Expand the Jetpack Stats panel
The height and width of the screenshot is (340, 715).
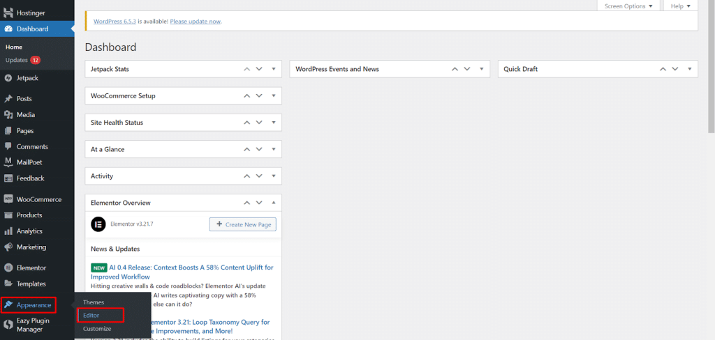click(274, 69)
